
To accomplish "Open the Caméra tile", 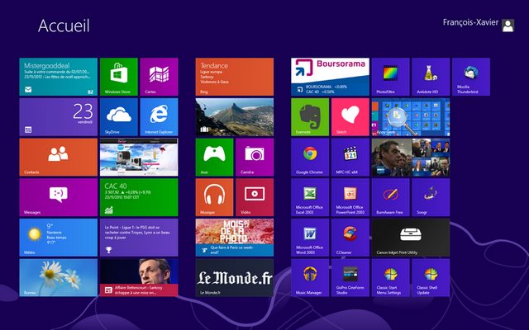I will [255, 157].
